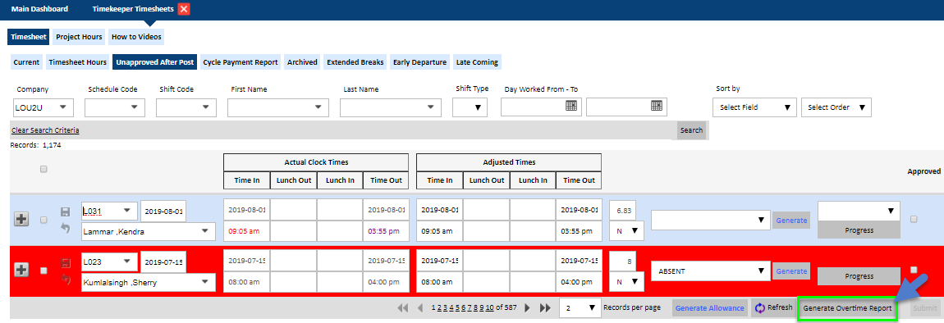
Task: Open the Day Worked From calendar picker
Action: coord(571,106)
